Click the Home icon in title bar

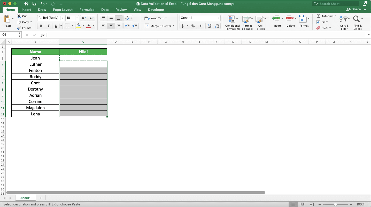tap(26, 4)
